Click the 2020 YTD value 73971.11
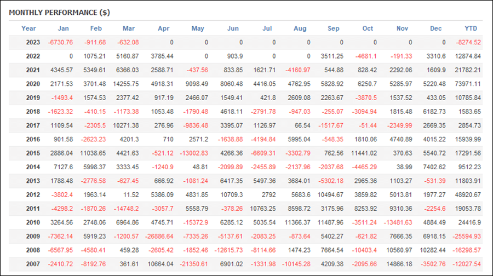The width and height of the screenshot is (493, 276). point(468,84)
